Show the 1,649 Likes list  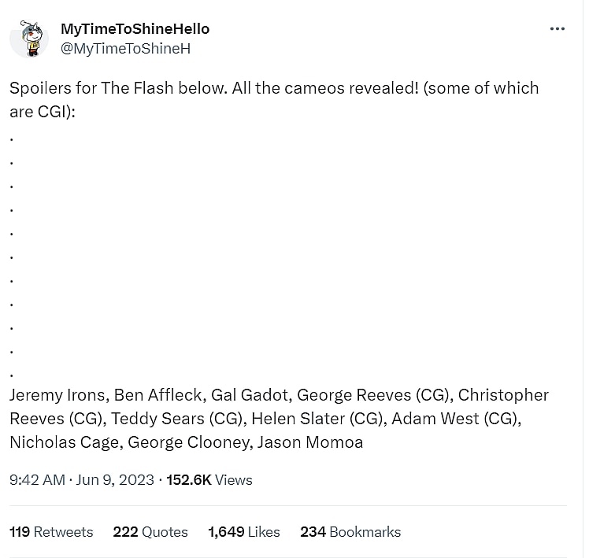pyautogui.click(x=244, y=532)
